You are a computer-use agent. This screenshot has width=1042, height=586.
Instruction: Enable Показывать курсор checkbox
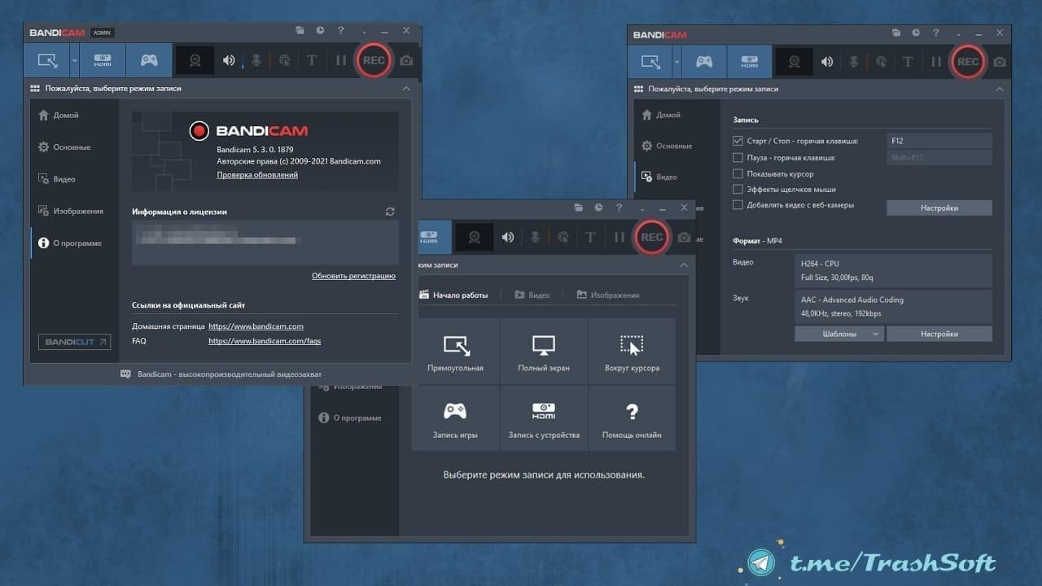[738, 173]
